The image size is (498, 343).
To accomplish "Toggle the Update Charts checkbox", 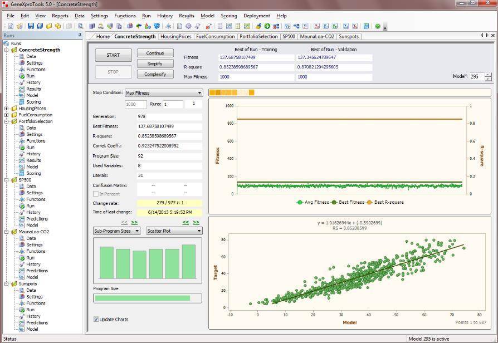I will coord(96,319).
